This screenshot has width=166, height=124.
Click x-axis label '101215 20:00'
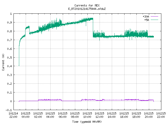[149, 115]
